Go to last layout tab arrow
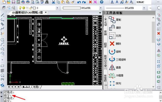 (19, 87)
